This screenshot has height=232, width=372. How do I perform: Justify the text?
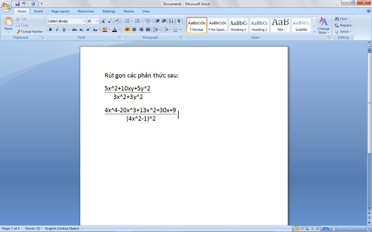pyautogui.click(x=148, y=30)
